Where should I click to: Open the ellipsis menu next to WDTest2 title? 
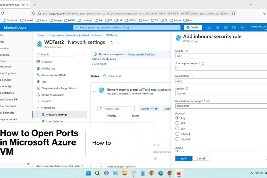click(x=118, y=42)
